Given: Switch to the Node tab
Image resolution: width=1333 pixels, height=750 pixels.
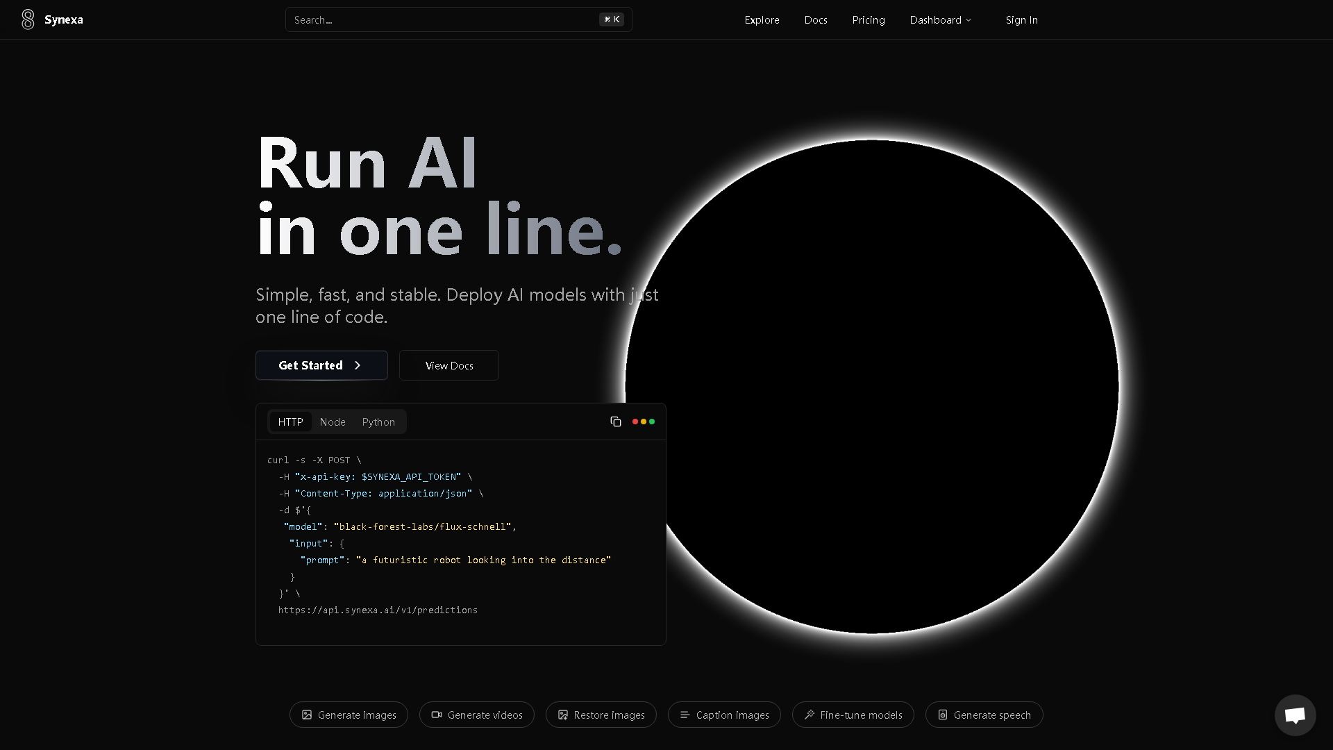Looking at the screenshot, I should [333, 422].
